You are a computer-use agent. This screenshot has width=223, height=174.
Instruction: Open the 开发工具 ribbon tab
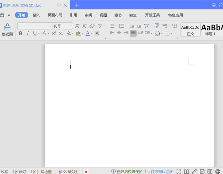152,15
